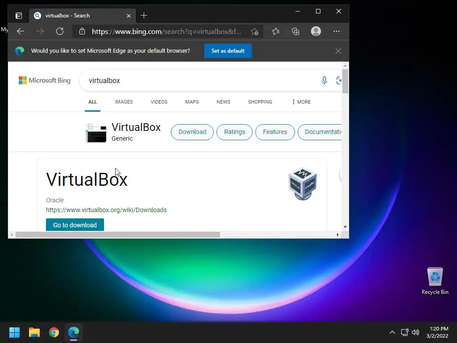Image resolution: width=457 pixels, height=343 pixels.
Task: Click the Ratings pill button
Action: (x=234, y=132)
